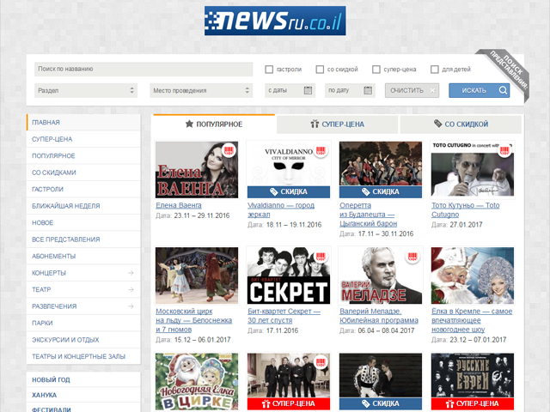Open СО СКИДКАМИ in the sidebar
This screenshot has width=550, height=412.
(83, 173)
